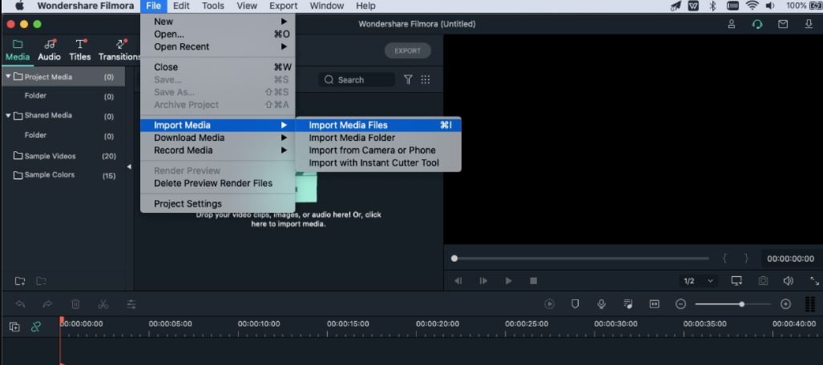Click the preview volume speaker icon
This screenshot has width=823, height=365.
(789, 281)
